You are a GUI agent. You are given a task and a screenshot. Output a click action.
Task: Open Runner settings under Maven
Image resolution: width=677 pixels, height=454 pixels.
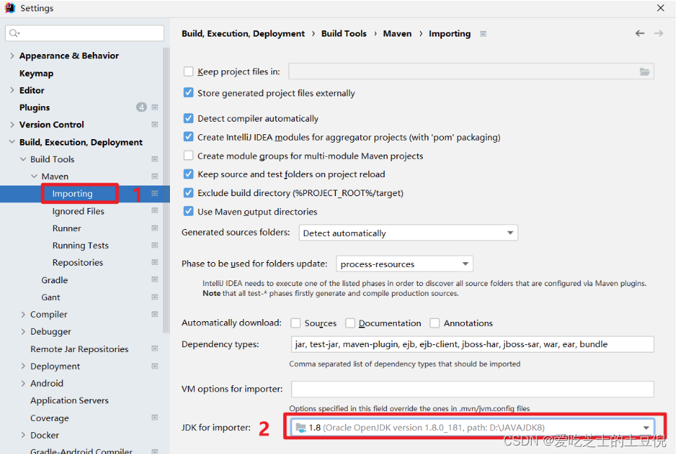point(67,228)
